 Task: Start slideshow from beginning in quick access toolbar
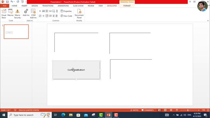(x=22, y=2)
